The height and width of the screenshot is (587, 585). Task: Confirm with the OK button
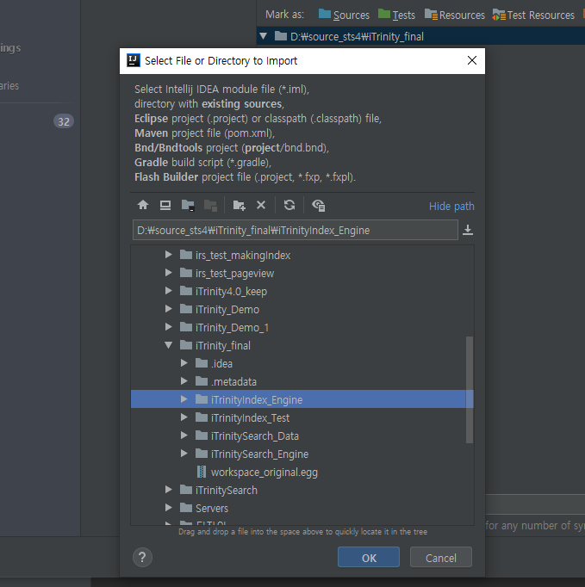[369, 557]
